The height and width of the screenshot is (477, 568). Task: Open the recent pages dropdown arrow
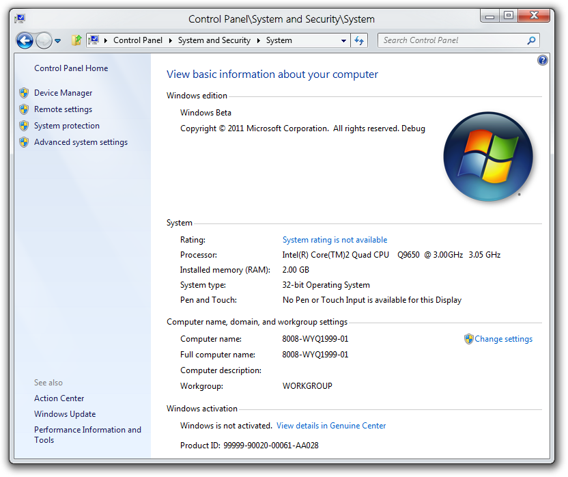coord(58,41)
